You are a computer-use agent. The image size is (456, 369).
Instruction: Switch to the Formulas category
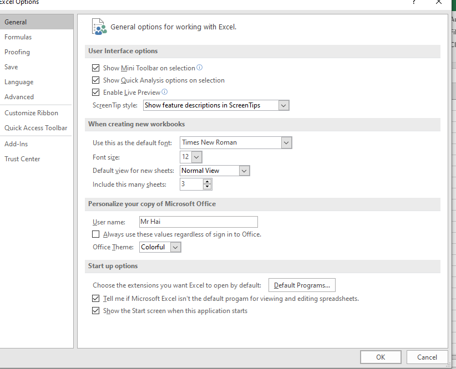click(18, 37)
